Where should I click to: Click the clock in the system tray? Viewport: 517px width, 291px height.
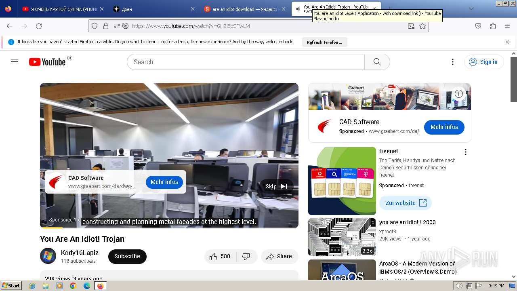pos(496,286)
